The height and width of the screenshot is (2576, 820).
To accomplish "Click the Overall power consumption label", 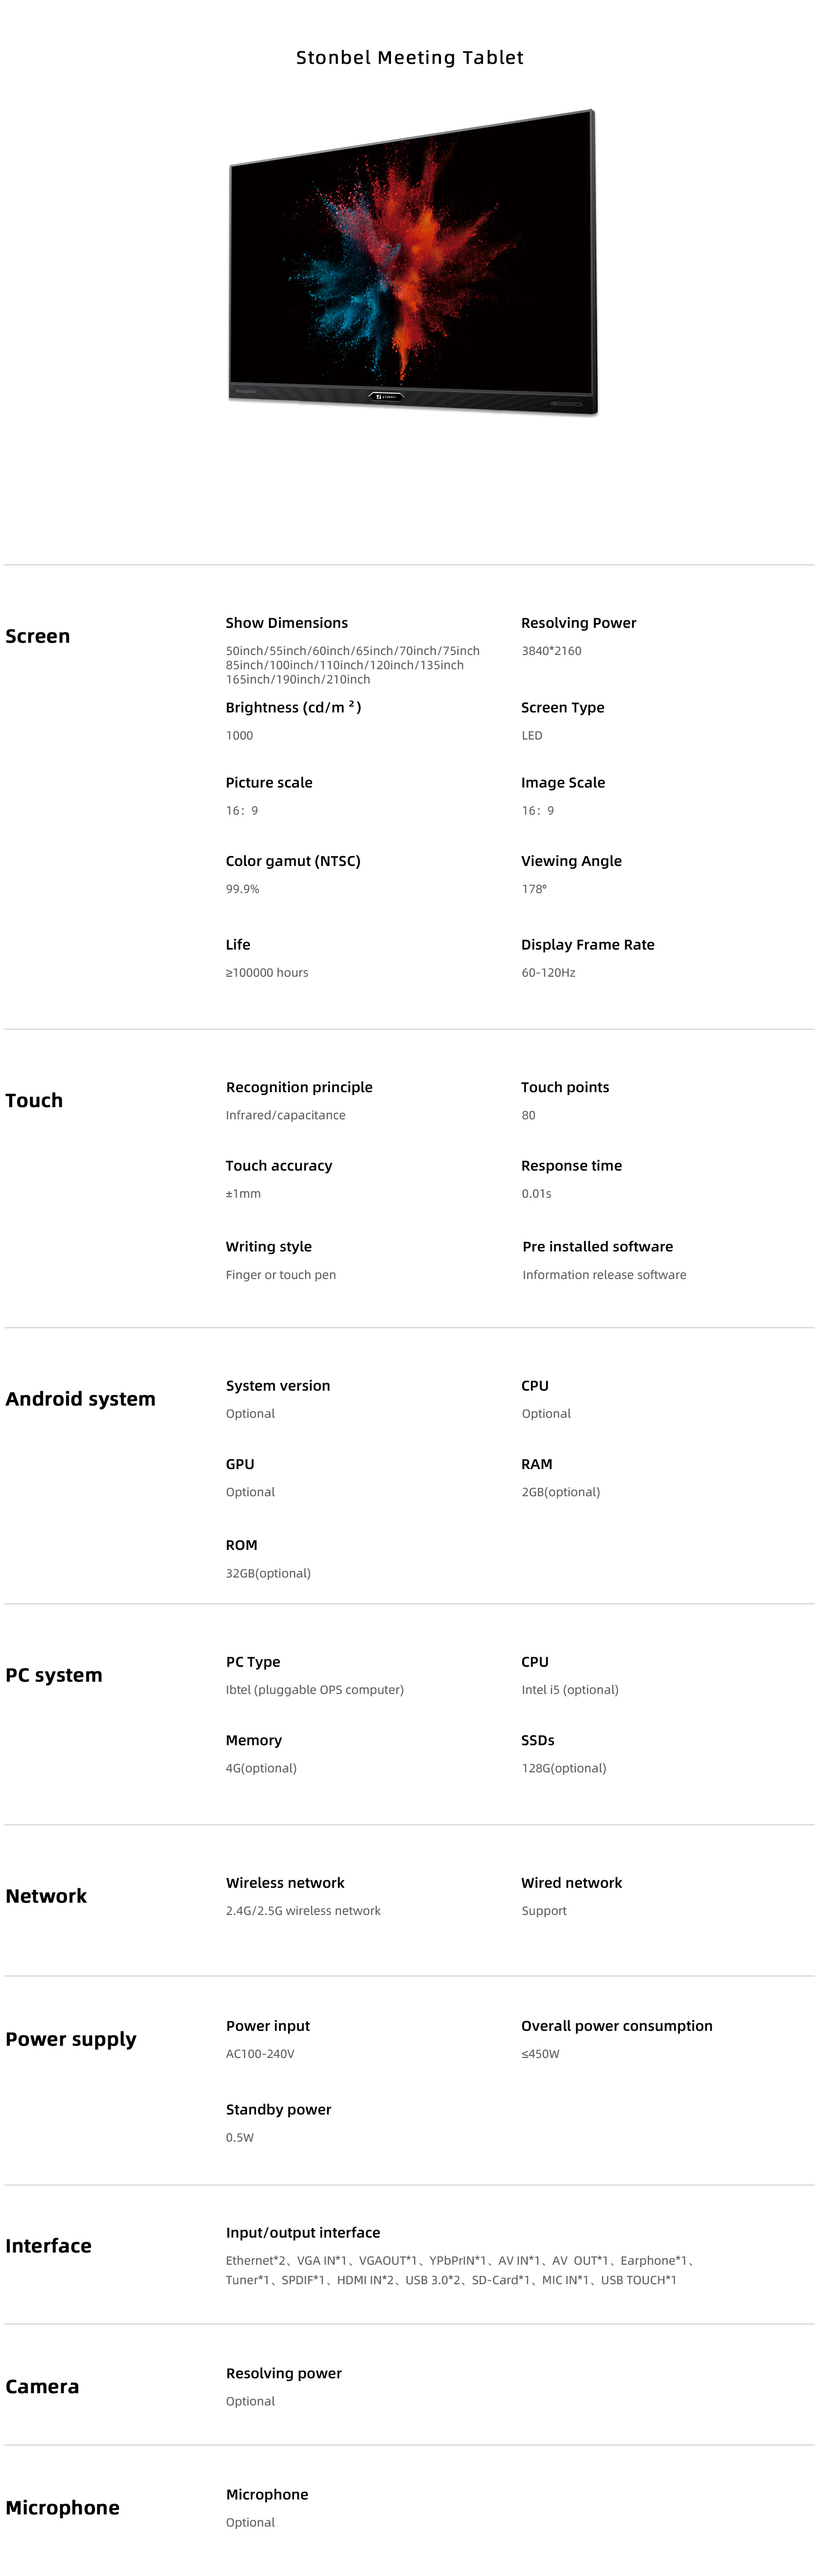I will 617,2026.
